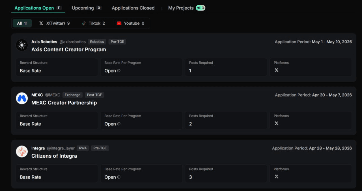Click the Axis Robotics starburst logo
The height and width of the screenshot is (191, 362).
22,45
